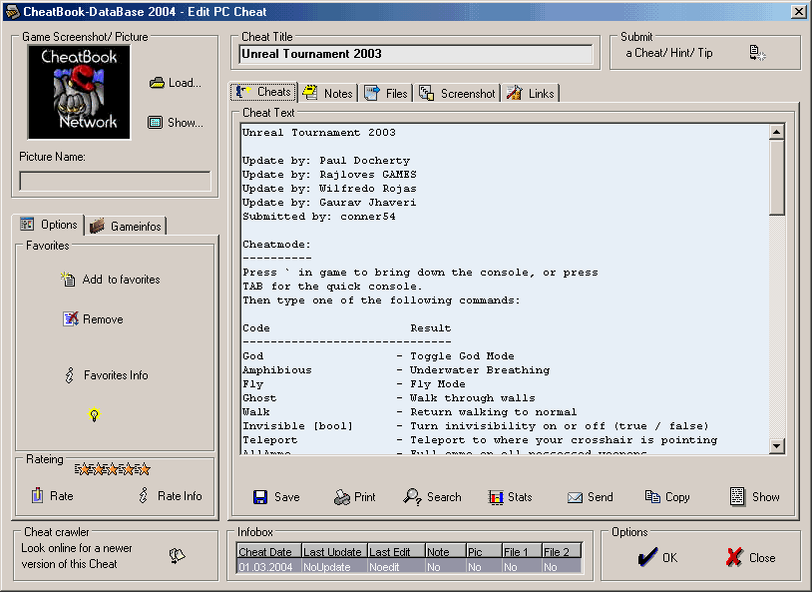This screenshot has width=812, height=592.
Task: Click the Submit a Cheat icon
Action: (757, 53)
